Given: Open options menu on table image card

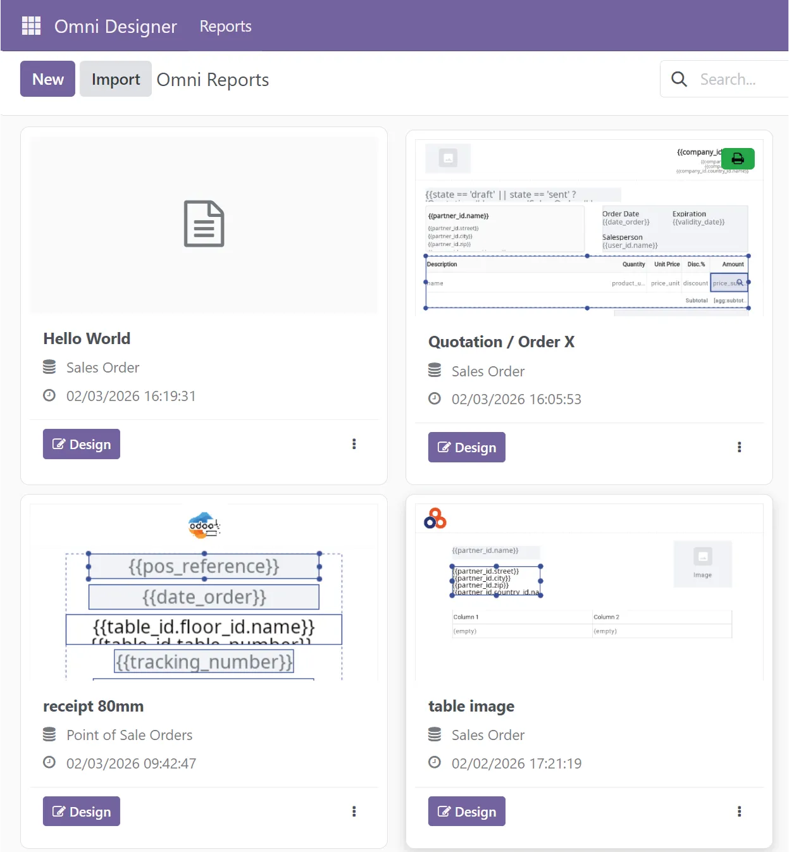Looking at the screenshot, I should pyautogui.click(x=739, y=811).
